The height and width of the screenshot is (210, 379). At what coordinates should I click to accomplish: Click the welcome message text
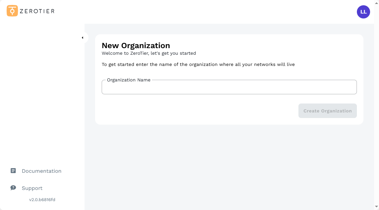tap(149, 53)
